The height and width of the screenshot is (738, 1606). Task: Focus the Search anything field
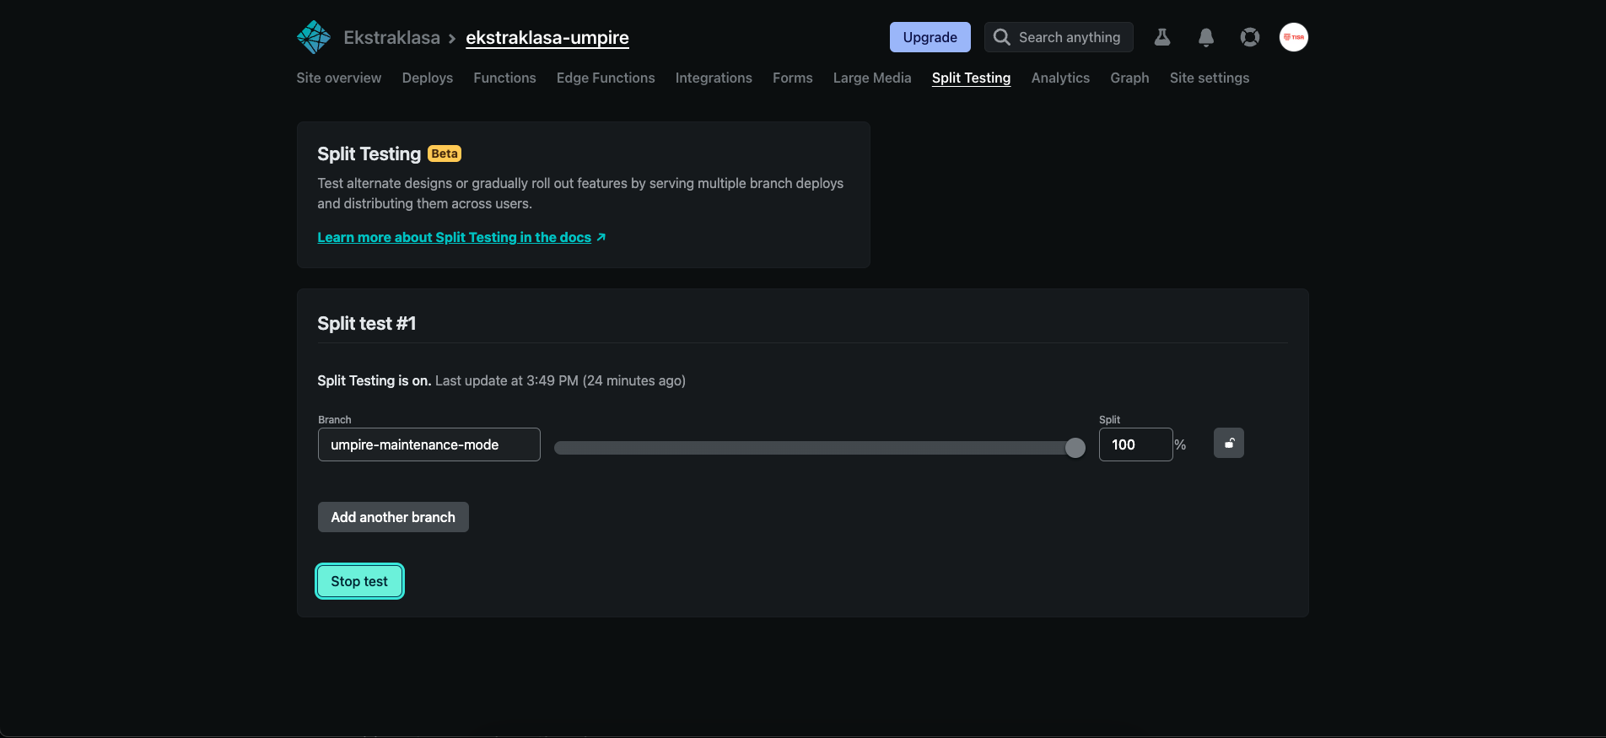coord(1059,37)
